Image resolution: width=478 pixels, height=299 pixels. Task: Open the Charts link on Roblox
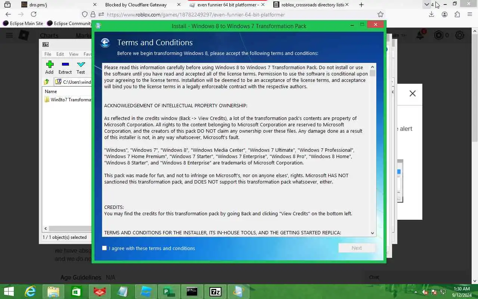49,36
